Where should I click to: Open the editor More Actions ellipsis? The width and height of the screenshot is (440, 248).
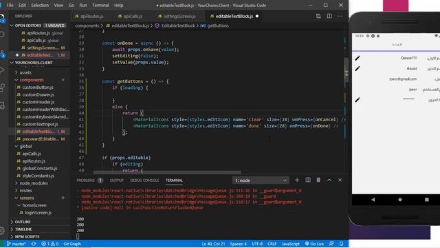340,17
